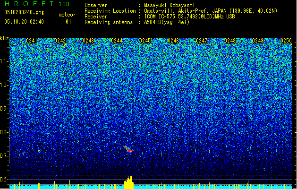Select antenna value A504HB(yagi 4el)
297x189 pixels.
click(167, 22)
